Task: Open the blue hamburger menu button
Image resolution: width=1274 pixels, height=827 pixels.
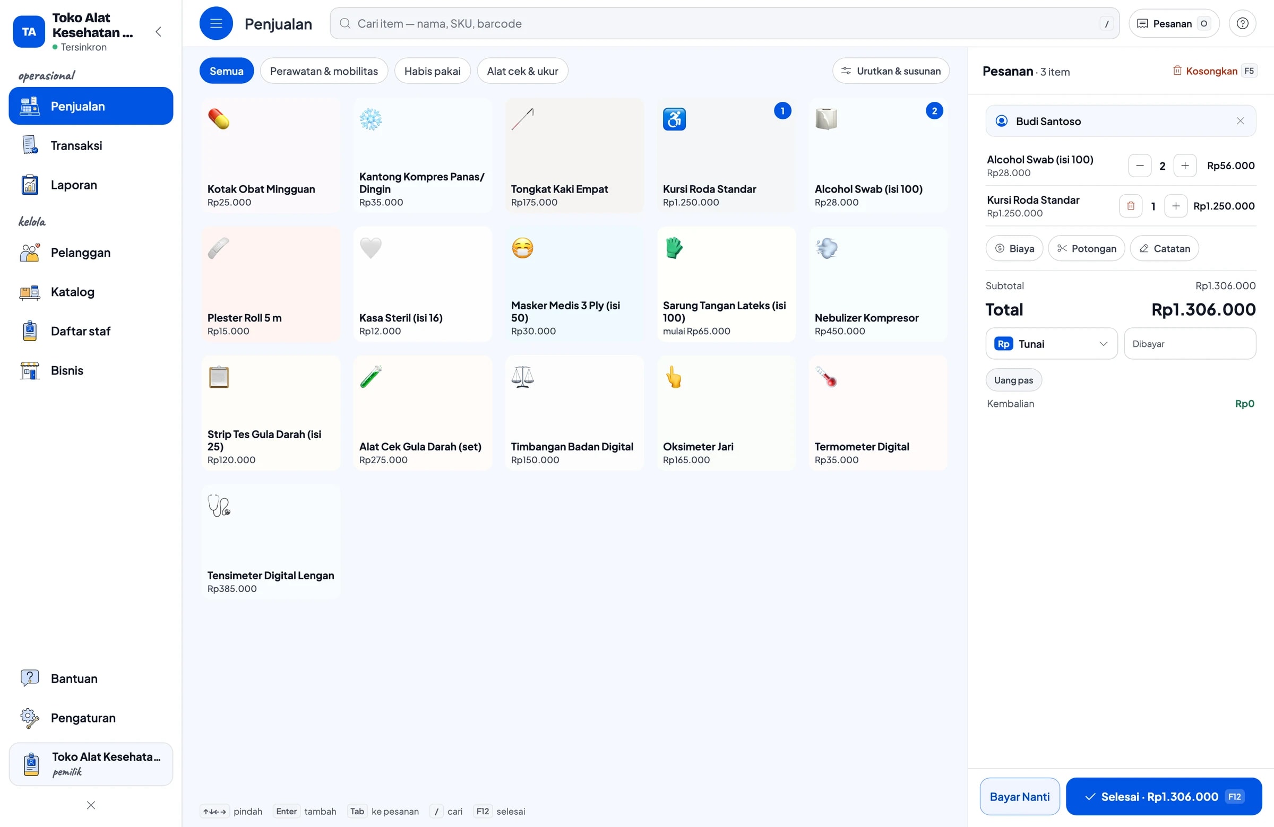Action: pyautogui.click(x=216, y=23)
